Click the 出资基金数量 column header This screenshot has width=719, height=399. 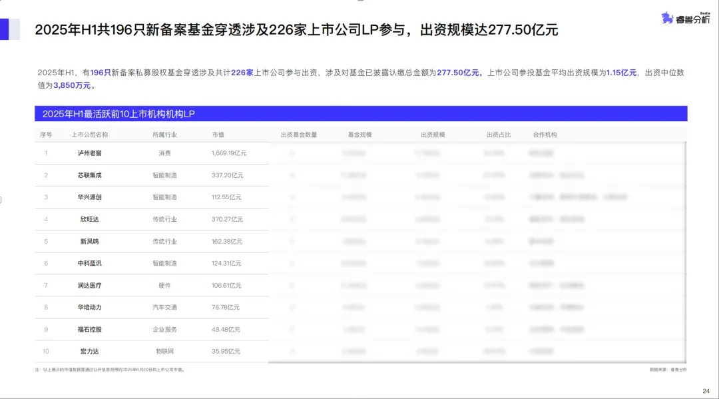(299, 135)
